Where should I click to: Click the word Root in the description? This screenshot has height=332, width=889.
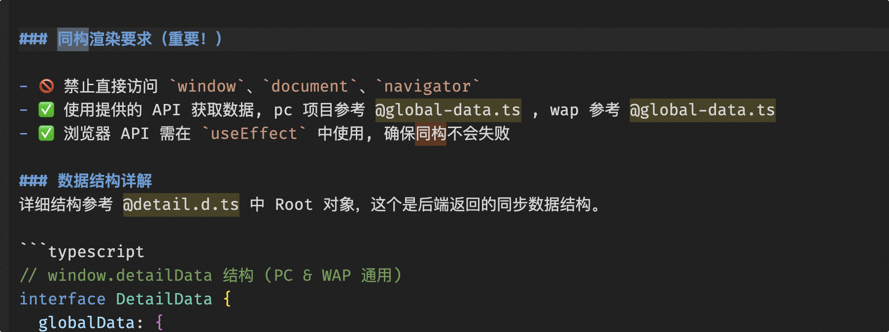click(294, 204)
